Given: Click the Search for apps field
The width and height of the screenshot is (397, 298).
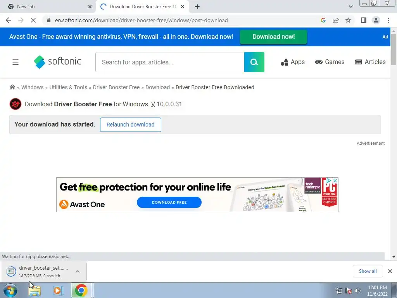Looking at the screenshot, I should click(x=170, y=62).
